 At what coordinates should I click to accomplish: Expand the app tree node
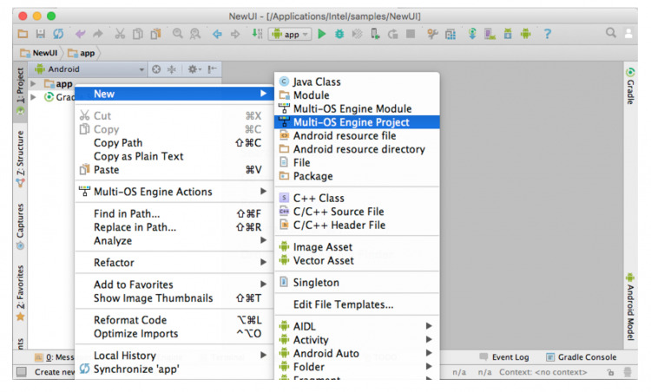click(x=34, y=84)
